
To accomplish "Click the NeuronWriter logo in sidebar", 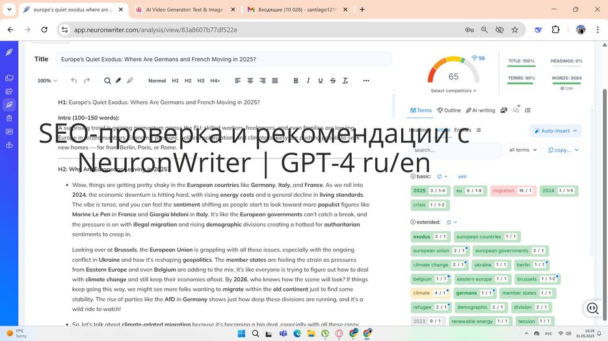I will [9, 53].
